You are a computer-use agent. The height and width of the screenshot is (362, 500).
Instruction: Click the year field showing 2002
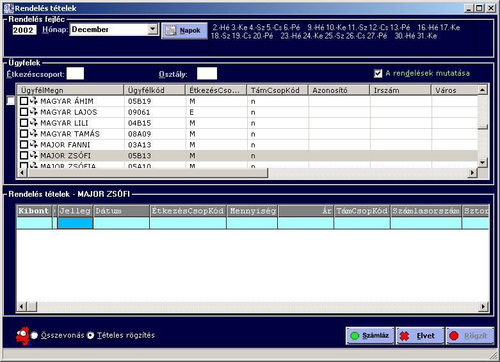click(x=24, y=29)
